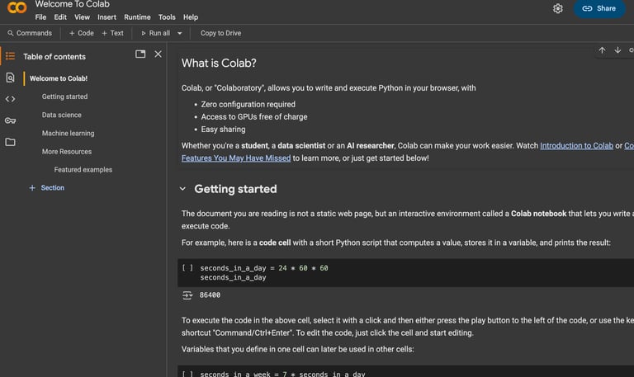The width and height of the screenshot is (634, 377).
Task: Click the Access to GPUs free of charge bullet
Action: pyautogui.click(x=254, y=117)
